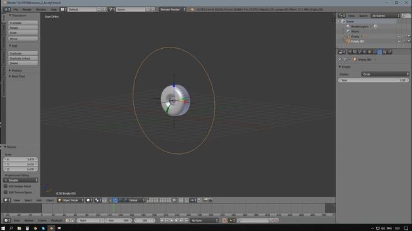Switch to Constraints properties tab icon
412x231 pixels.
point(375,52)
